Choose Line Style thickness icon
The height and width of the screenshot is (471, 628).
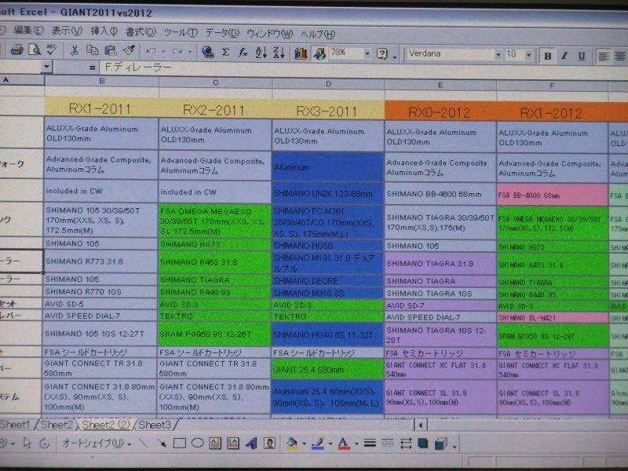pos(370,444)
